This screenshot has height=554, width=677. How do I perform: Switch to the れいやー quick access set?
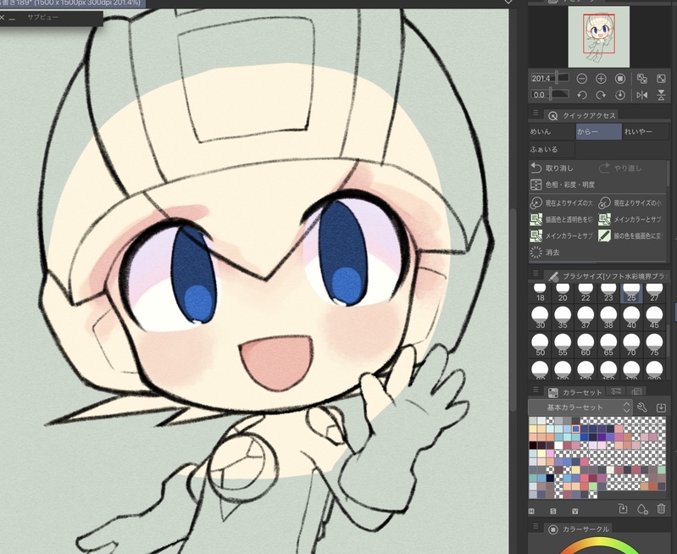646,131
